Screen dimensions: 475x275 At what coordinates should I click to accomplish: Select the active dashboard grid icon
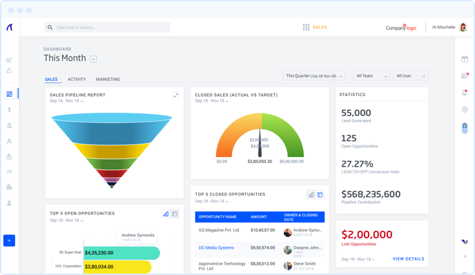(10, 94)
